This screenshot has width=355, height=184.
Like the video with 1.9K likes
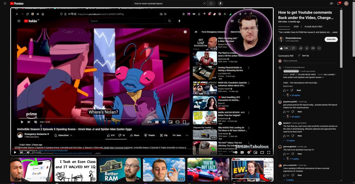(x=284, y=48)
